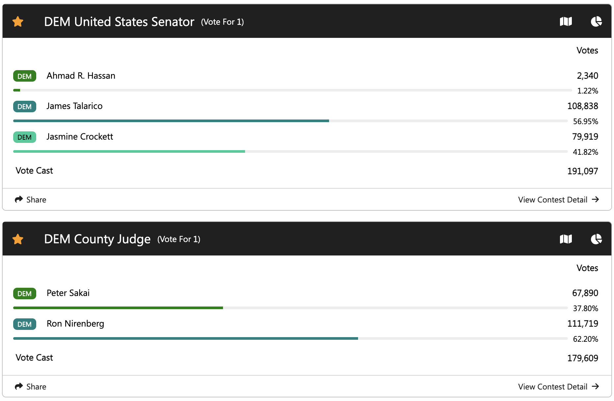Viewport: 614px width, 401px height.
Task: Open map view for County Judge contest
Action: point(566,239)
